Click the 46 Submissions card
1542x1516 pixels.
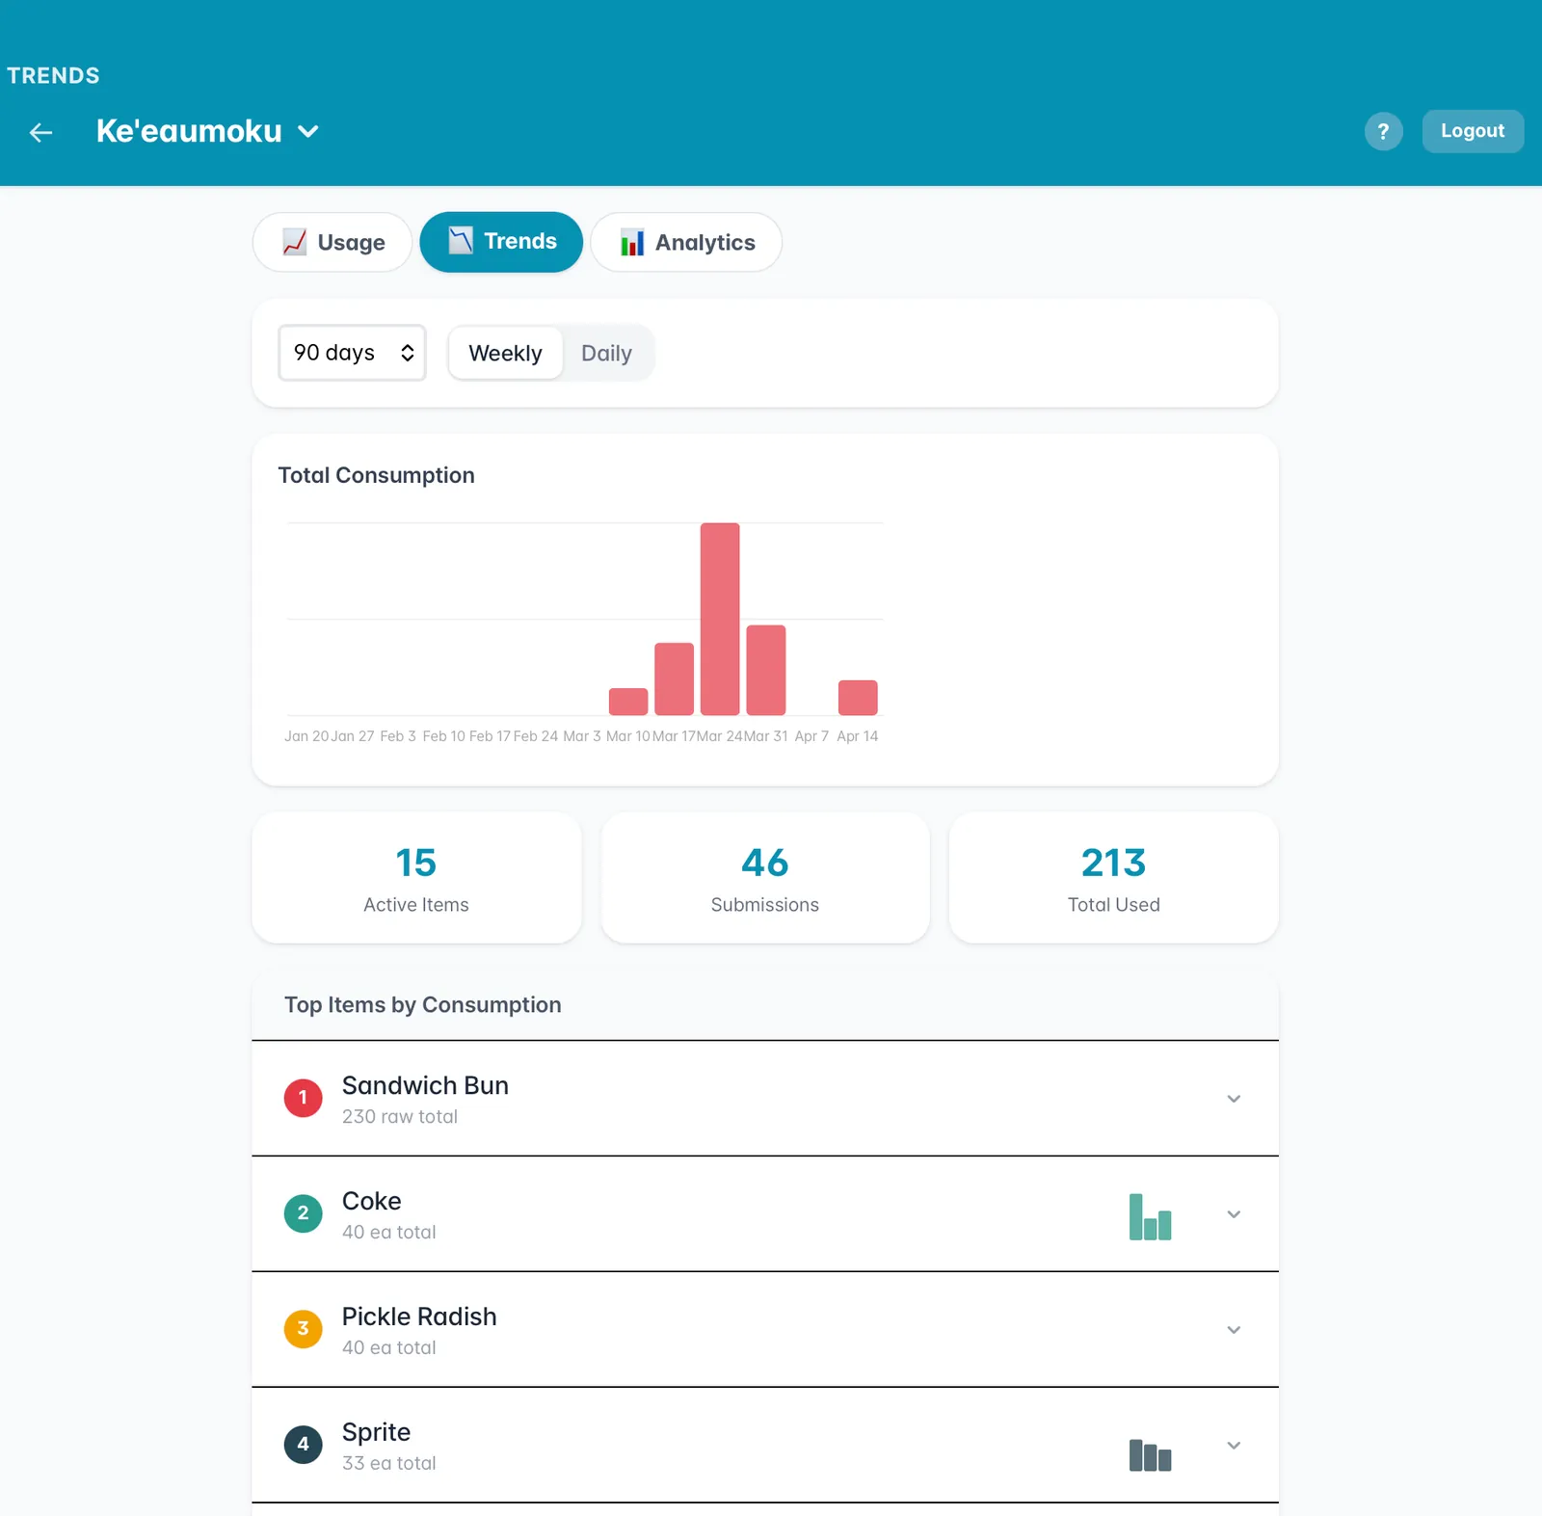tap(765, 877)
